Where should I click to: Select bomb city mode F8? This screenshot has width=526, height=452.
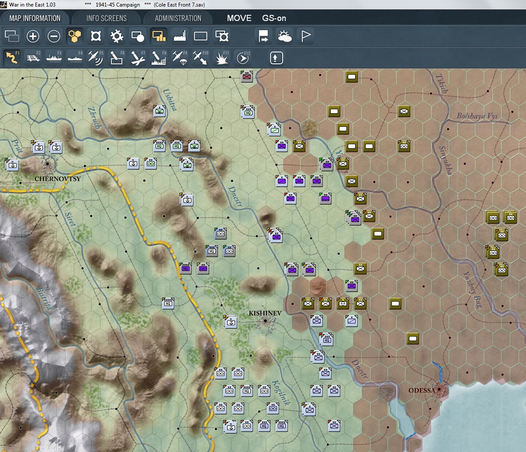click(x=159, y=58)
